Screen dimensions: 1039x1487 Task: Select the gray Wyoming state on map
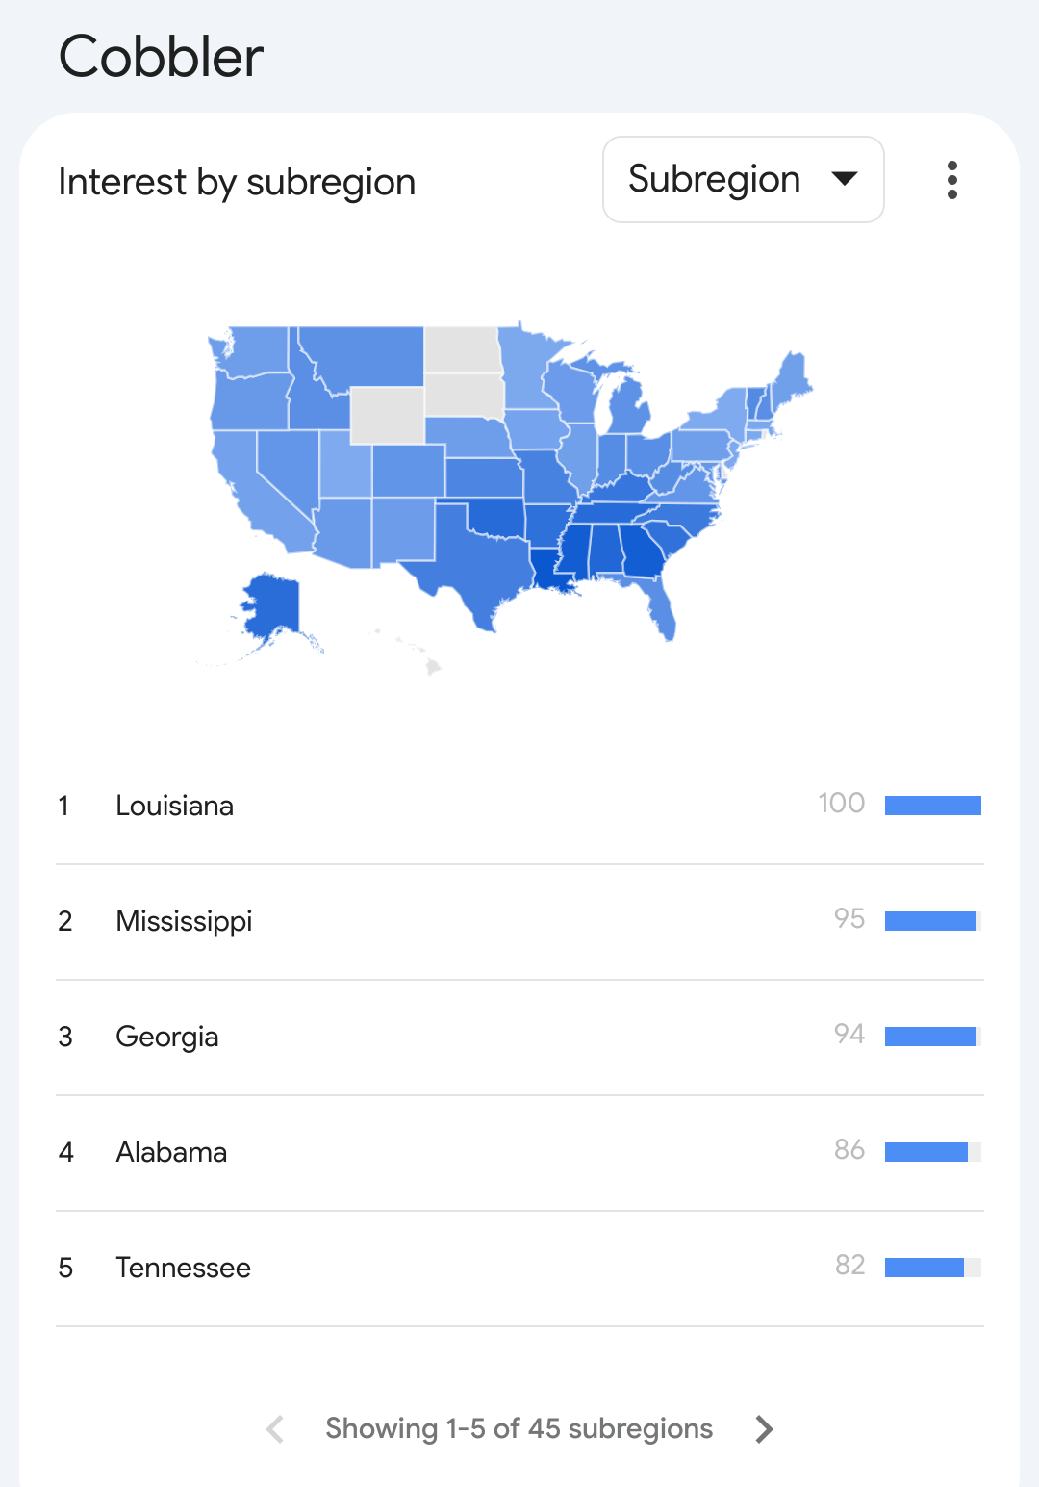pyautogui.click(x=387, y=415)
